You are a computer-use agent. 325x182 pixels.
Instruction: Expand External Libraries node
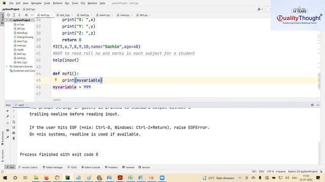[x=7, y=66]
